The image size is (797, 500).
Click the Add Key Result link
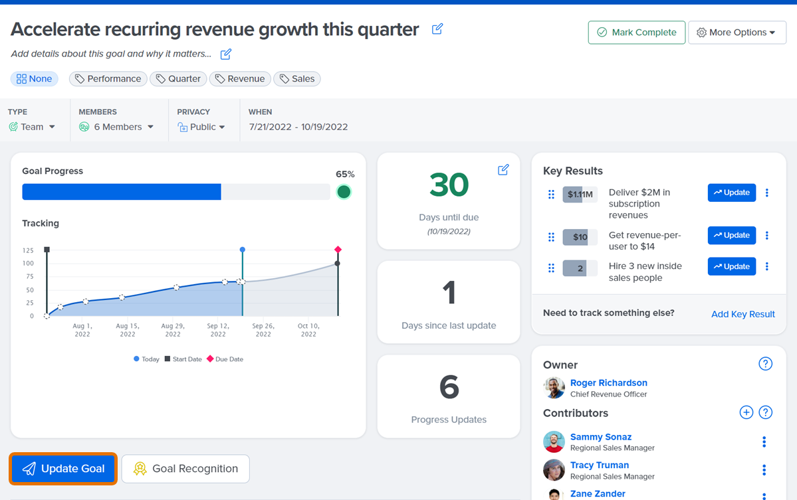click(742, 314)
